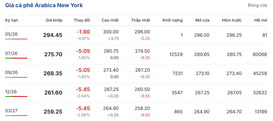Click the Thay đổi column header
Screen dimensions: 273x121
pos(82,20)
